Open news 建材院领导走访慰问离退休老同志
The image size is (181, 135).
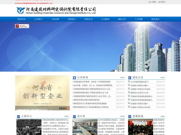[x=86, y=100]
